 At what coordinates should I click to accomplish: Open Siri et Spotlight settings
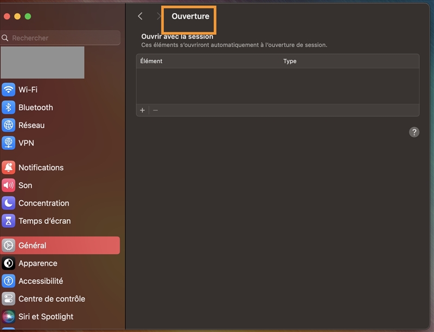click(x=46, y=316)
